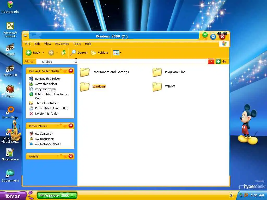The image size is (267, 200).
Task: Click the E-mail envelope icon
Action: click(x=31, y=108)
